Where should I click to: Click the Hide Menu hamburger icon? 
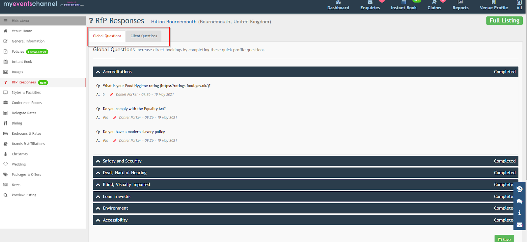coord(6,21)
